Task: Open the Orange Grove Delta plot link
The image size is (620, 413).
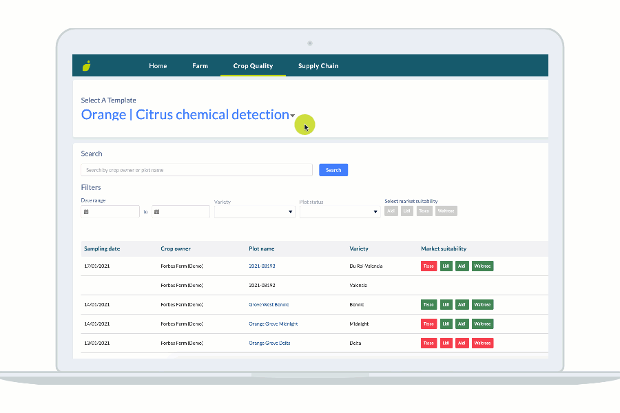Action: pyautogui.click(x=269, y=343)
